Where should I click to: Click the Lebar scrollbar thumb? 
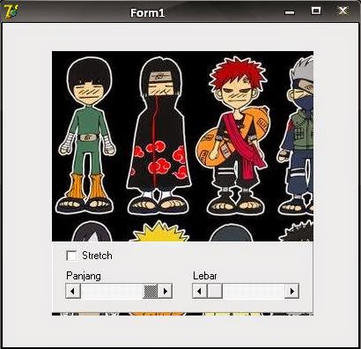coord(215,291)
